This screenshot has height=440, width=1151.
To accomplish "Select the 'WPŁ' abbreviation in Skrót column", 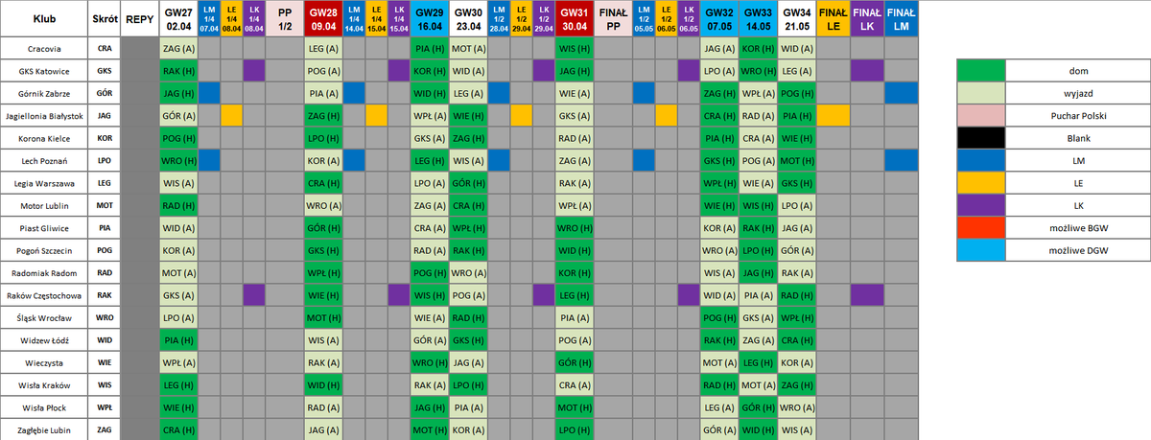I will 105,407.
